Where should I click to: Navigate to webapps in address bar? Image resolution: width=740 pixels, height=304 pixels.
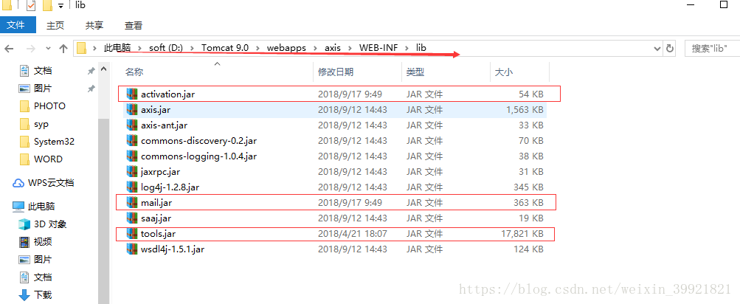286,48
